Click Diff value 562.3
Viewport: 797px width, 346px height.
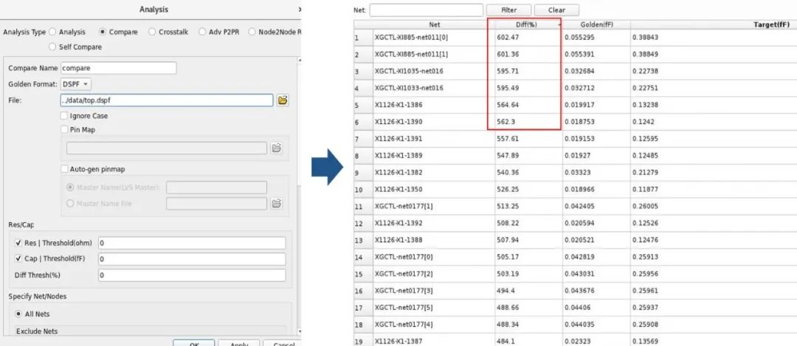[x=505, y=122]
